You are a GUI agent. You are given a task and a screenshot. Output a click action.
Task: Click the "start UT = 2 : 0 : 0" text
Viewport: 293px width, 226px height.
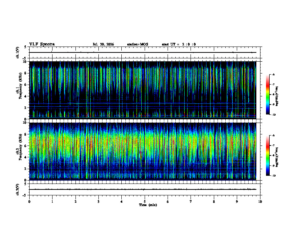179,44
